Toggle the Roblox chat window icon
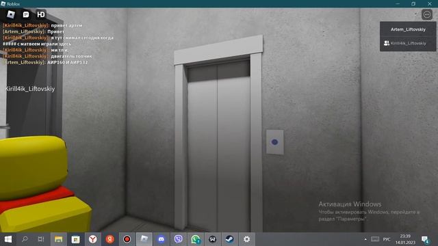The image size is (438, 246). click(26, 14)
